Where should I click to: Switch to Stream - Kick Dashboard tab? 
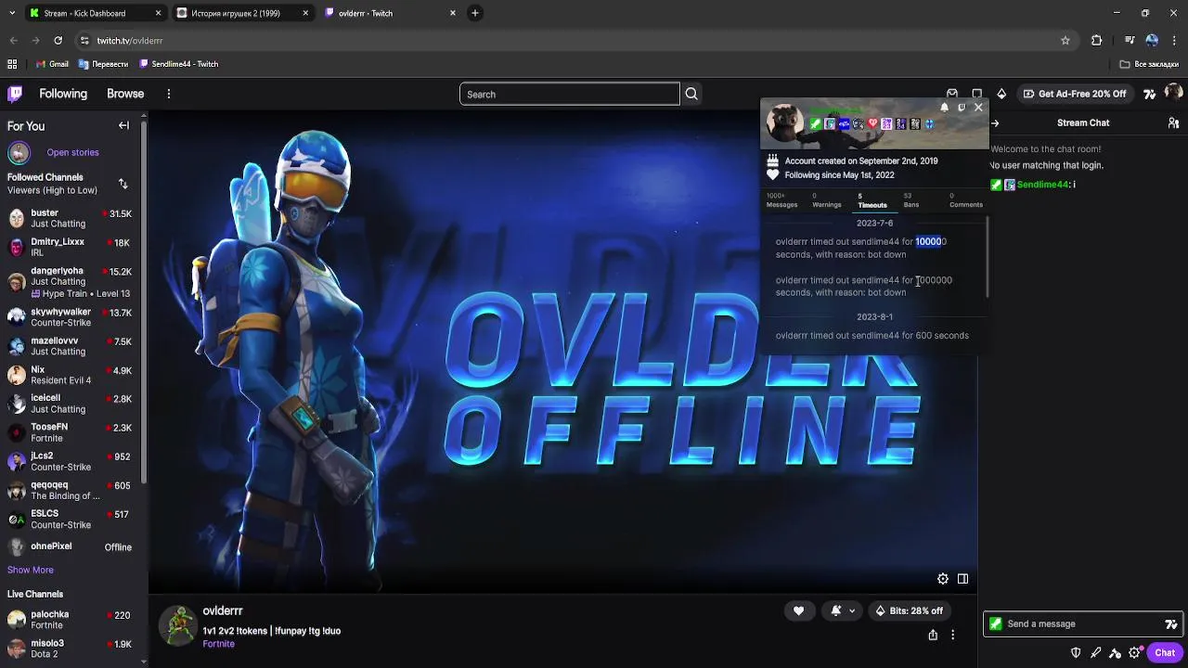coord(94,13)
